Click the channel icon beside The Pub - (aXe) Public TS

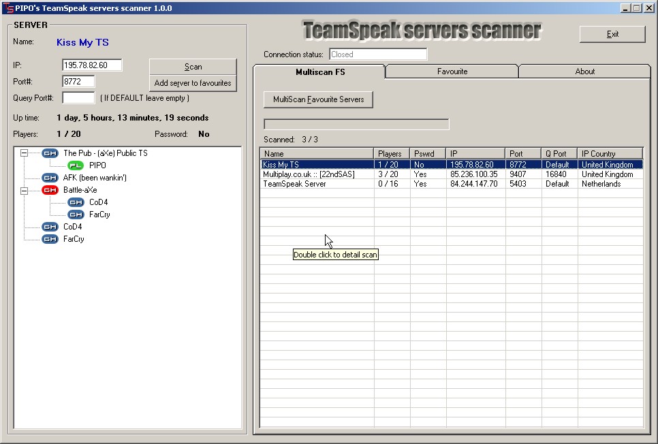[x=50, y=153]
